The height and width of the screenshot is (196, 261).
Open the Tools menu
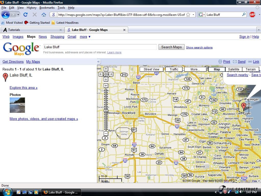pyautogui.click(x=61, y=8)
